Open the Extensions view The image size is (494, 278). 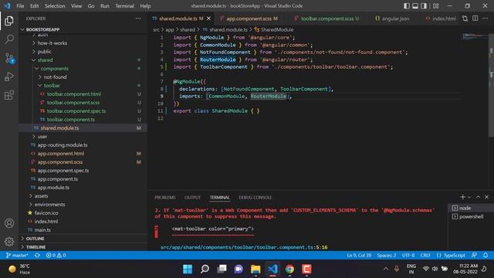pyautogui.click(x=9, y=95)
